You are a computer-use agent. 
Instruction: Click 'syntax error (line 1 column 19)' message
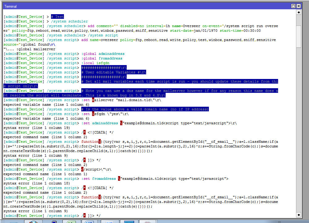pyautogui.click(x=37, y=128)
